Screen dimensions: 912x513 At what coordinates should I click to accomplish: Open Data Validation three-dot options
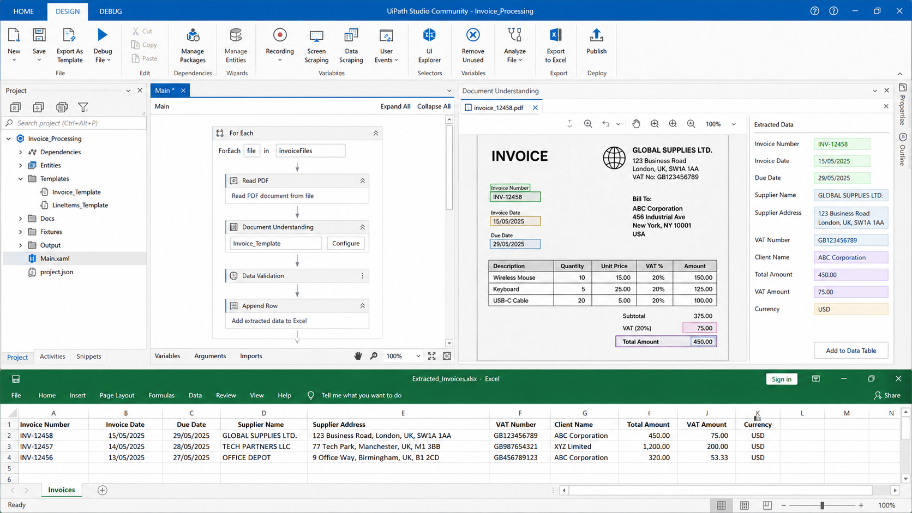[x=362, y=276]
